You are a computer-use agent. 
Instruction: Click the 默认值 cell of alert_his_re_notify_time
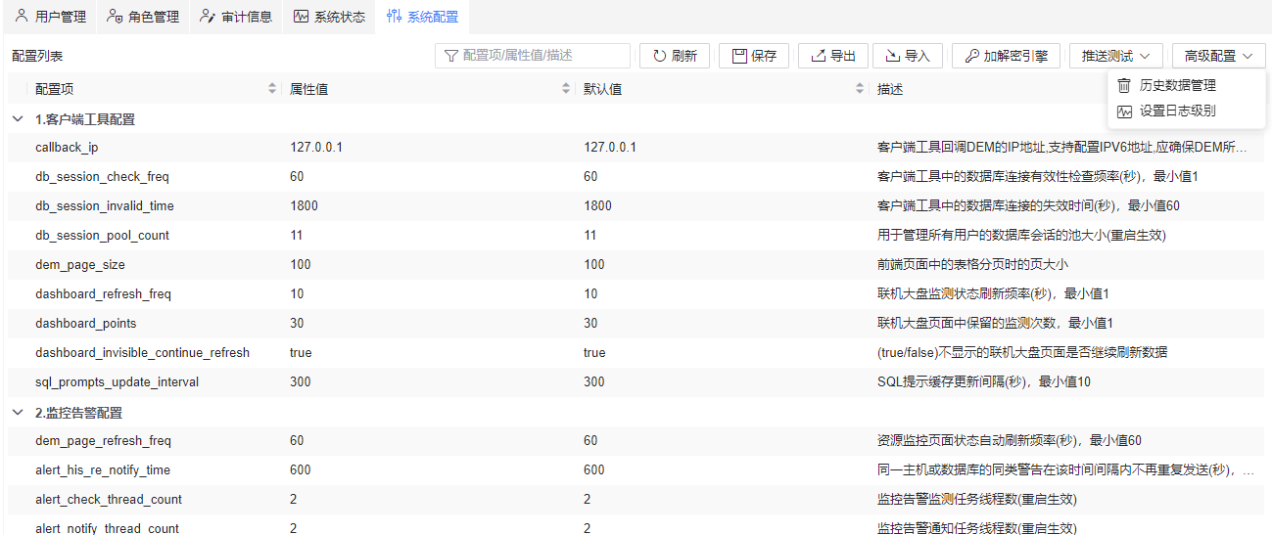pos(594,470)
